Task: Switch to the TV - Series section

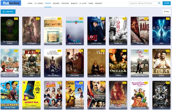Action: point(39,3)
